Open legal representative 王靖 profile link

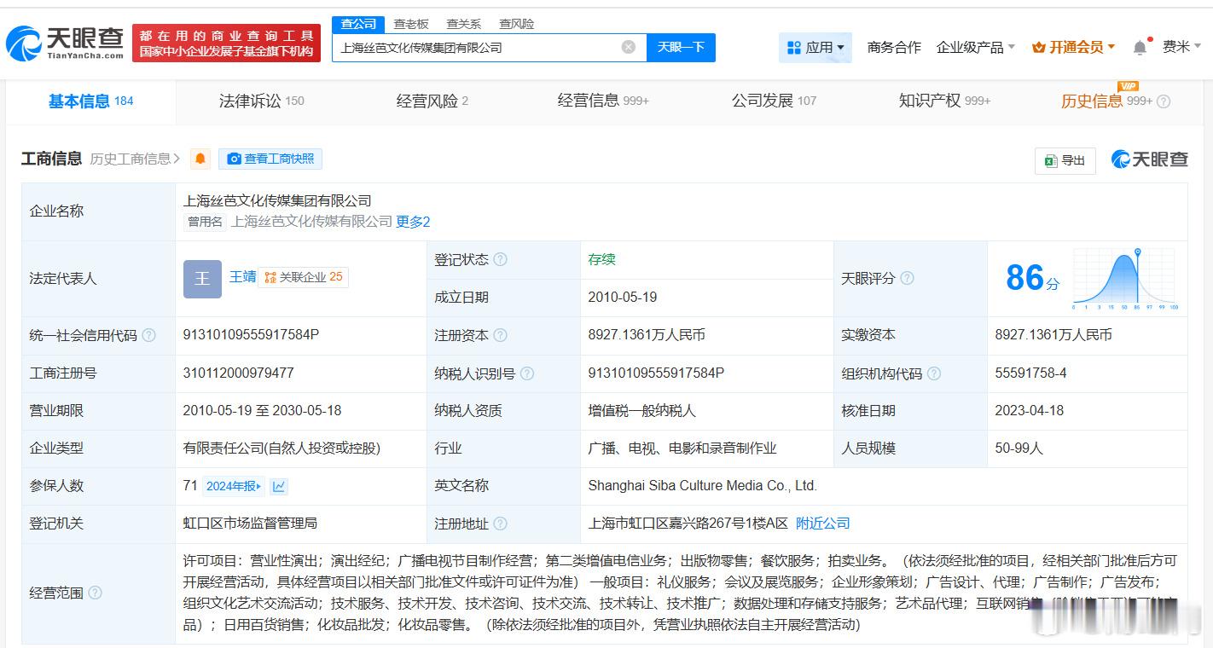(x=243, y=277)
